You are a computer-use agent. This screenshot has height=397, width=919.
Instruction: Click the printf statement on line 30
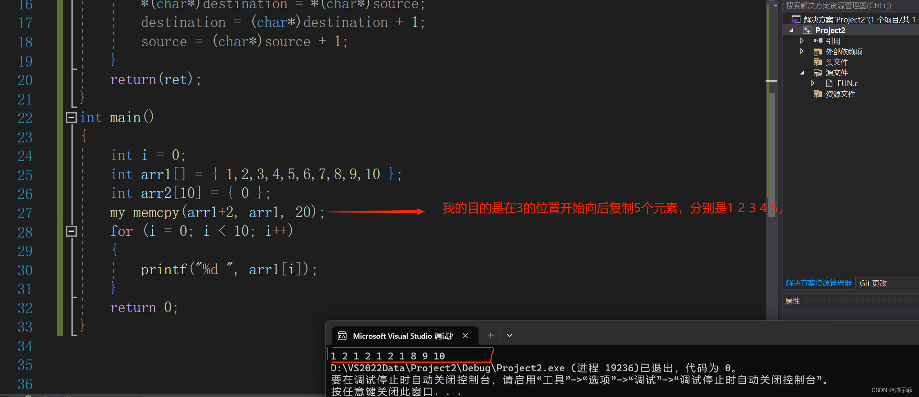click(x=229, y=269)
